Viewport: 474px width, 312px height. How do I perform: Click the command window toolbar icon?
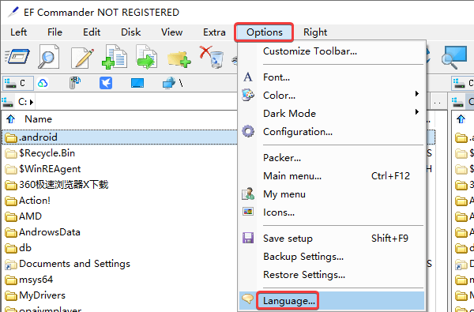[x=17, y=56]
